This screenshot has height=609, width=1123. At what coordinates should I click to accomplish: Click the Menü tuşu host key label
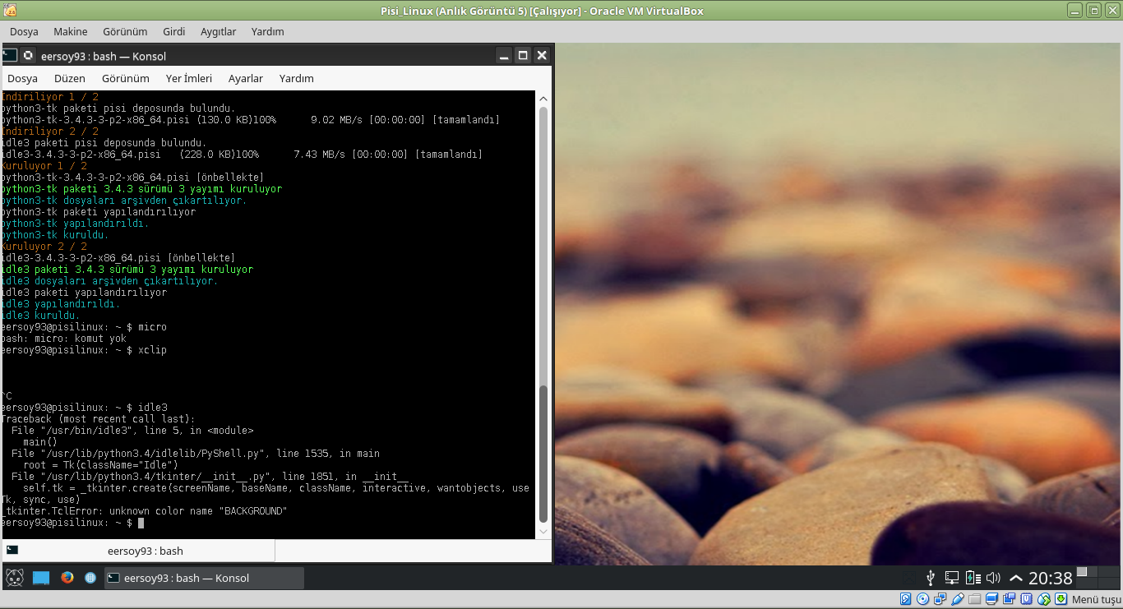[x=1096, y=599]
